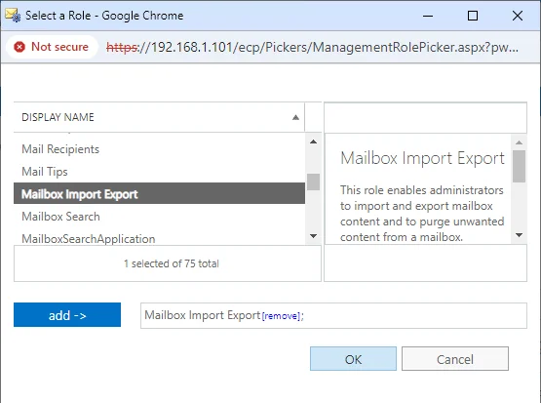
Task: Click the role list scroll down arrow
Action: [x=313, y=236]
